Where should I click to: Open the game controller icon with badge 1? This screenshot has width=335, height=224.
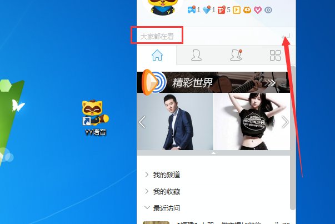point(192,10)
